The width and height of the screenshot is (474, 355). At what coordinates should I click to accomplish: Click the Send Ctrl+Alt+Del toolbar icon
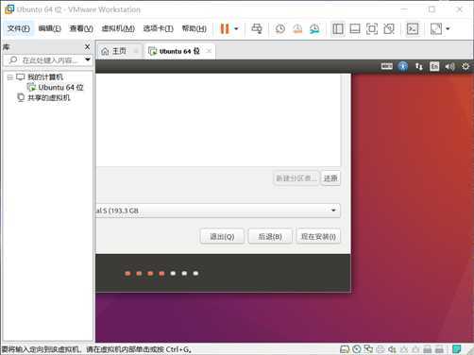click(257, 29)
